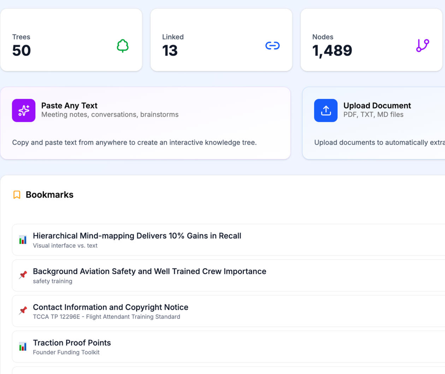Click the 'Nodes' label
Screen dimensions: 445x374
point(323,37)
